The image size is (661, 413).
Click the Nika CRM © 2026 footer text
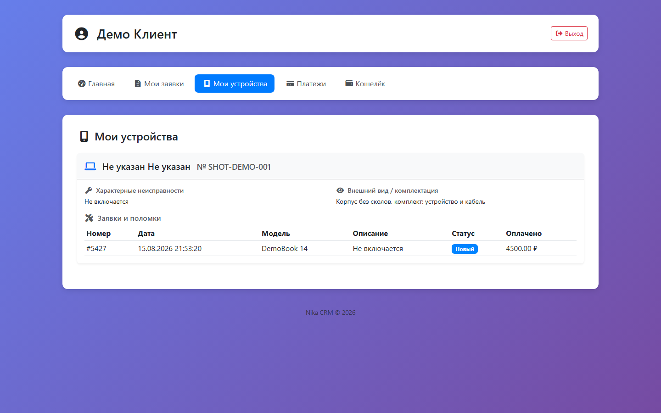[330, 313]
